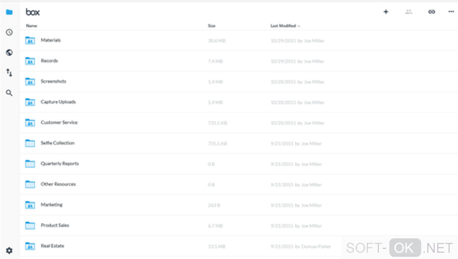458x259 pixels.
Task: Open the Quarterly Reports folder
Action: click(x=60, y=164)
